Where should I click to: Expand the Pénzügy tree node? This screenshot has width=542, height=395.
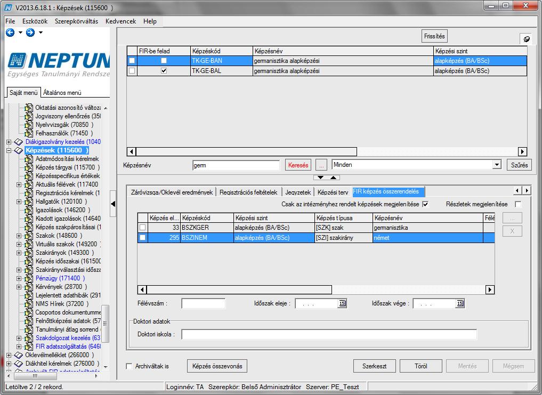pos(19,278)
